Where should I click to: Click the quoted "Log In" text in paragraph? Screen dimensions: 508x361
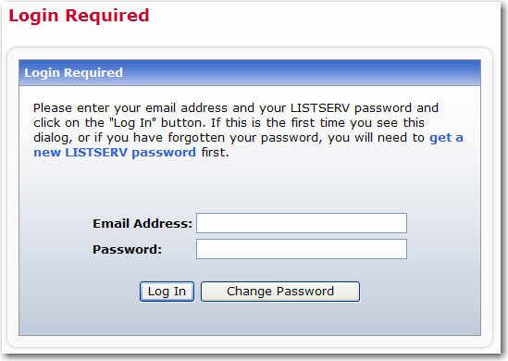(133, 123)
